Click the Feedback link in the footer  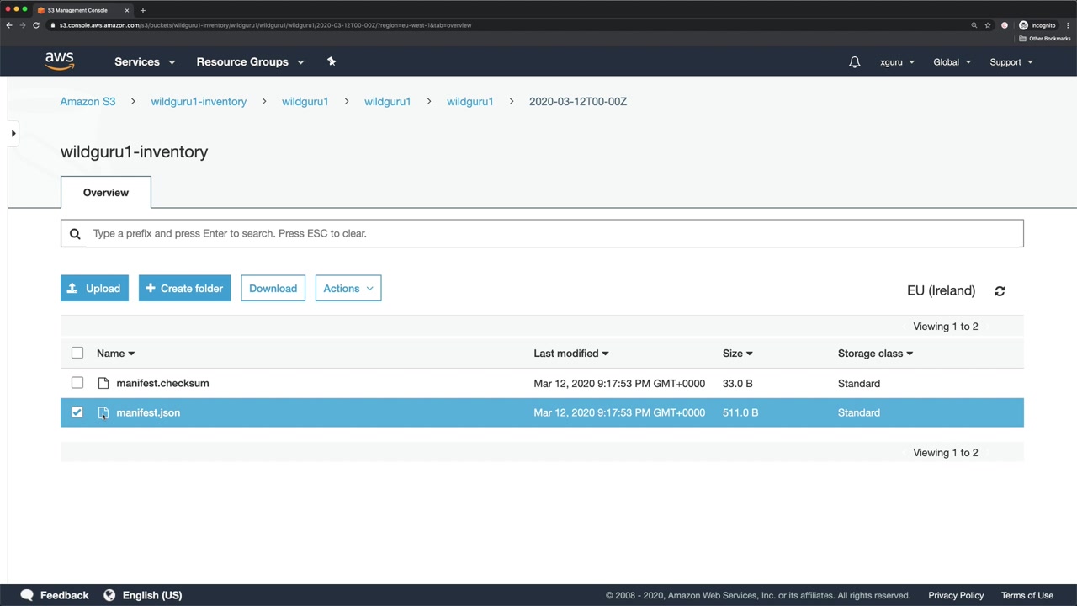(x=64, y=595)
